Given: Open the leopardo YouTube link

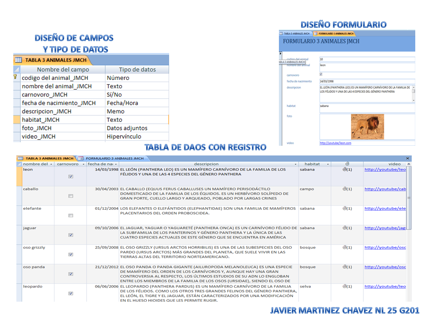Looking at the screenshot, I should point(385,286).
